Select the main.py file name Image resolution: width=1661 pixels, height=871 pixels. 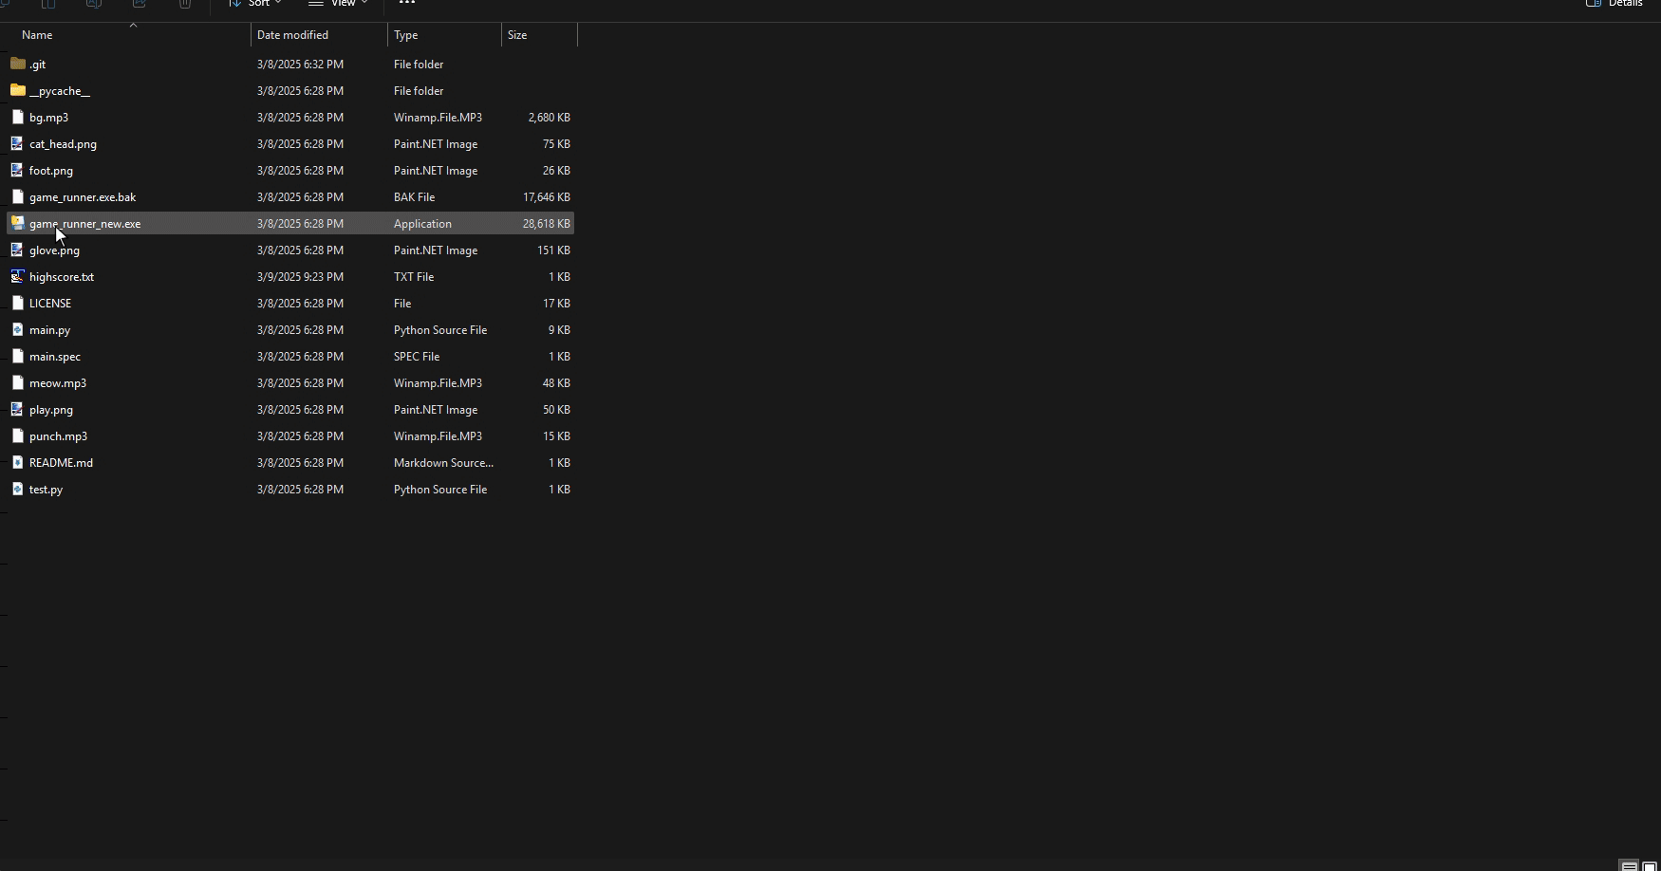49,330
